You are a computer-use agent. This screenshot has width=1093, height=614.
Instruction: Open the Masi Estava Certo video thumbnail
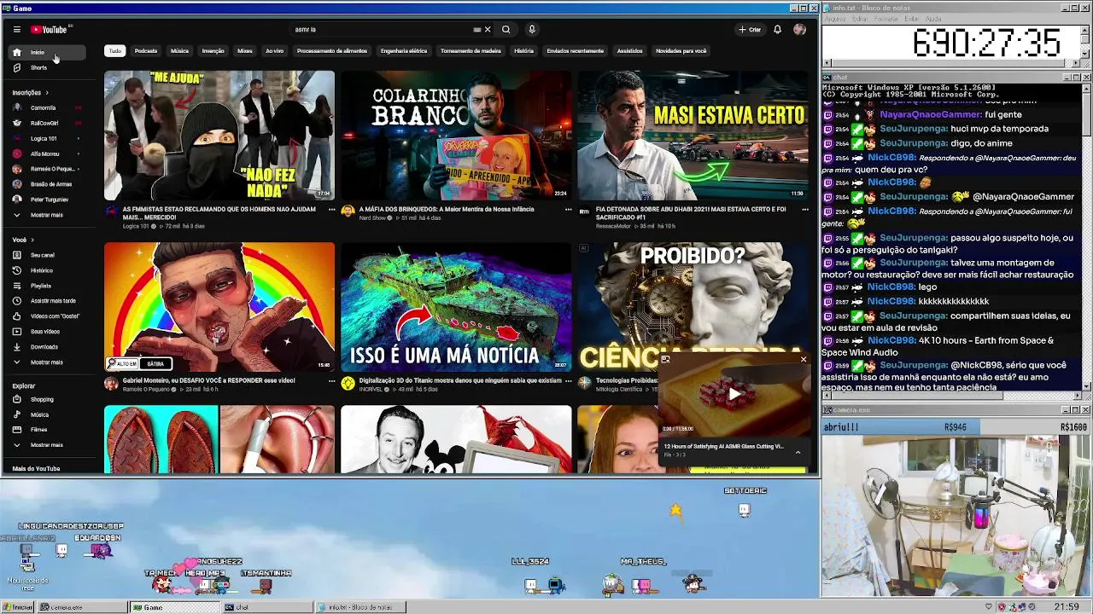coord(693,136)
